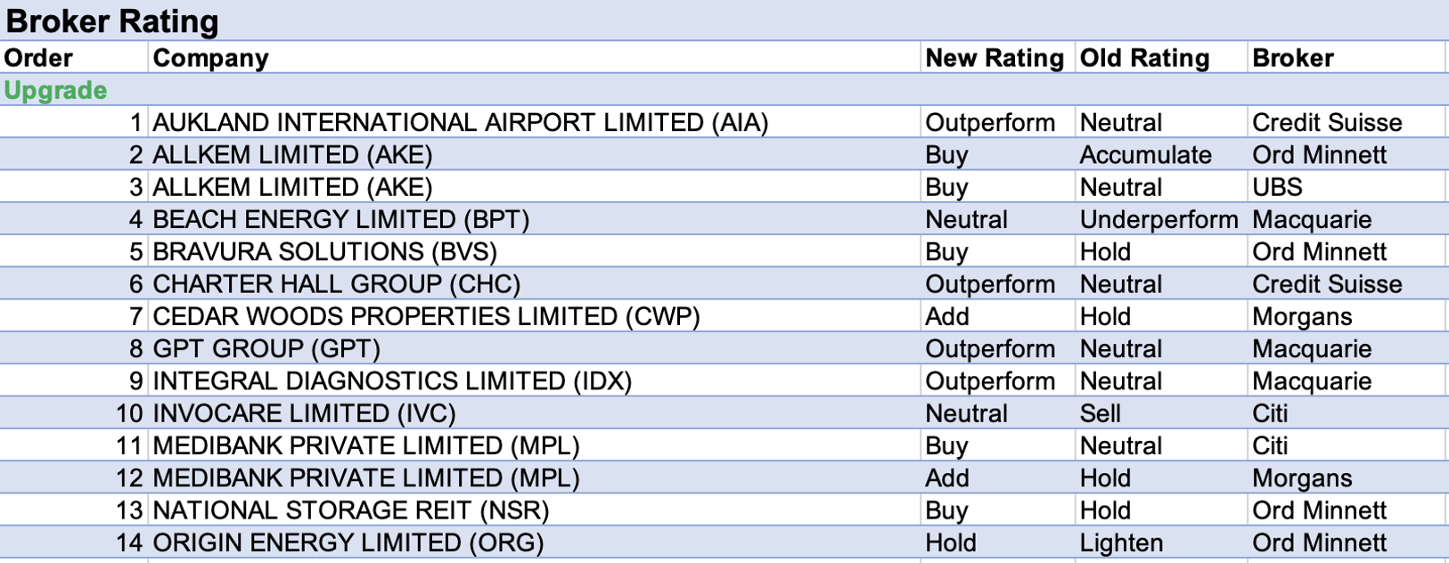Click the Broker Rating title cell
The image size is (1449, 563).
pyautogui.click(x=112, y=21)
